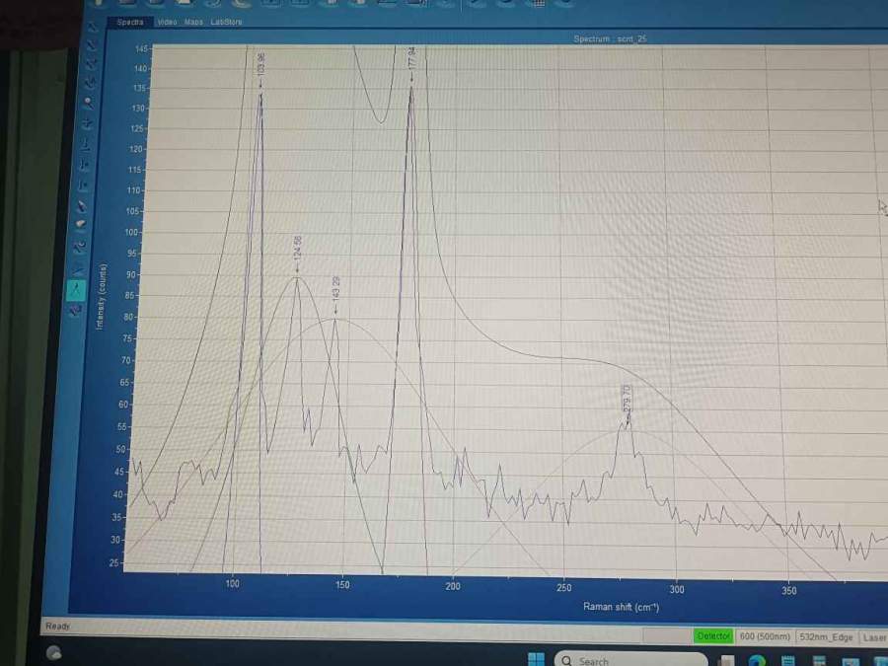Click the purple icon below the highlighted peak tool
Image resolution: width=888 pixels, height=666 pixels.
(x=75, y=311)
